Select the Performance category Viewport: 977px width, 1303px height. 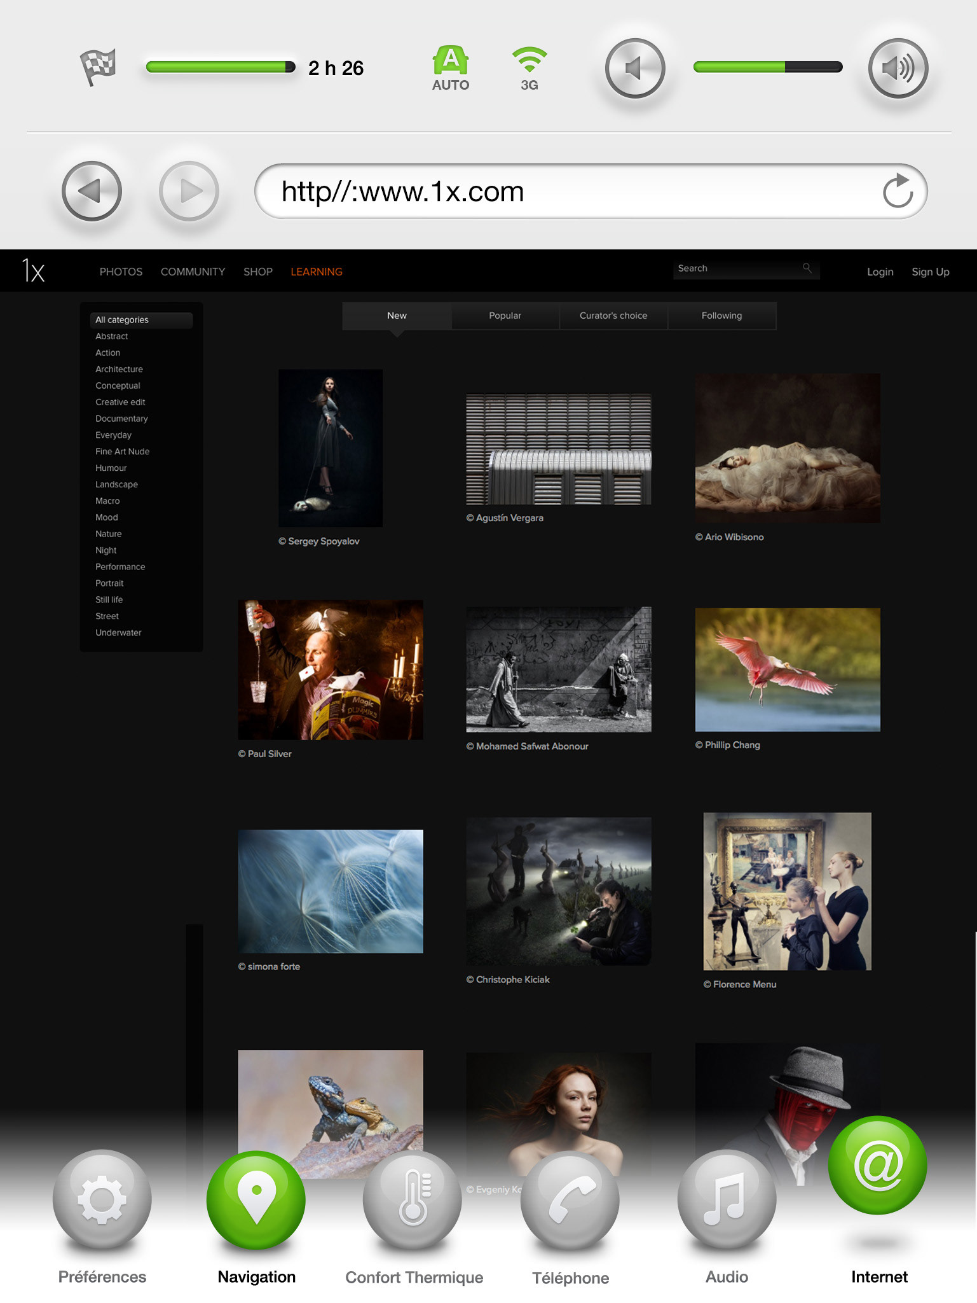click(x=120, y=567)
